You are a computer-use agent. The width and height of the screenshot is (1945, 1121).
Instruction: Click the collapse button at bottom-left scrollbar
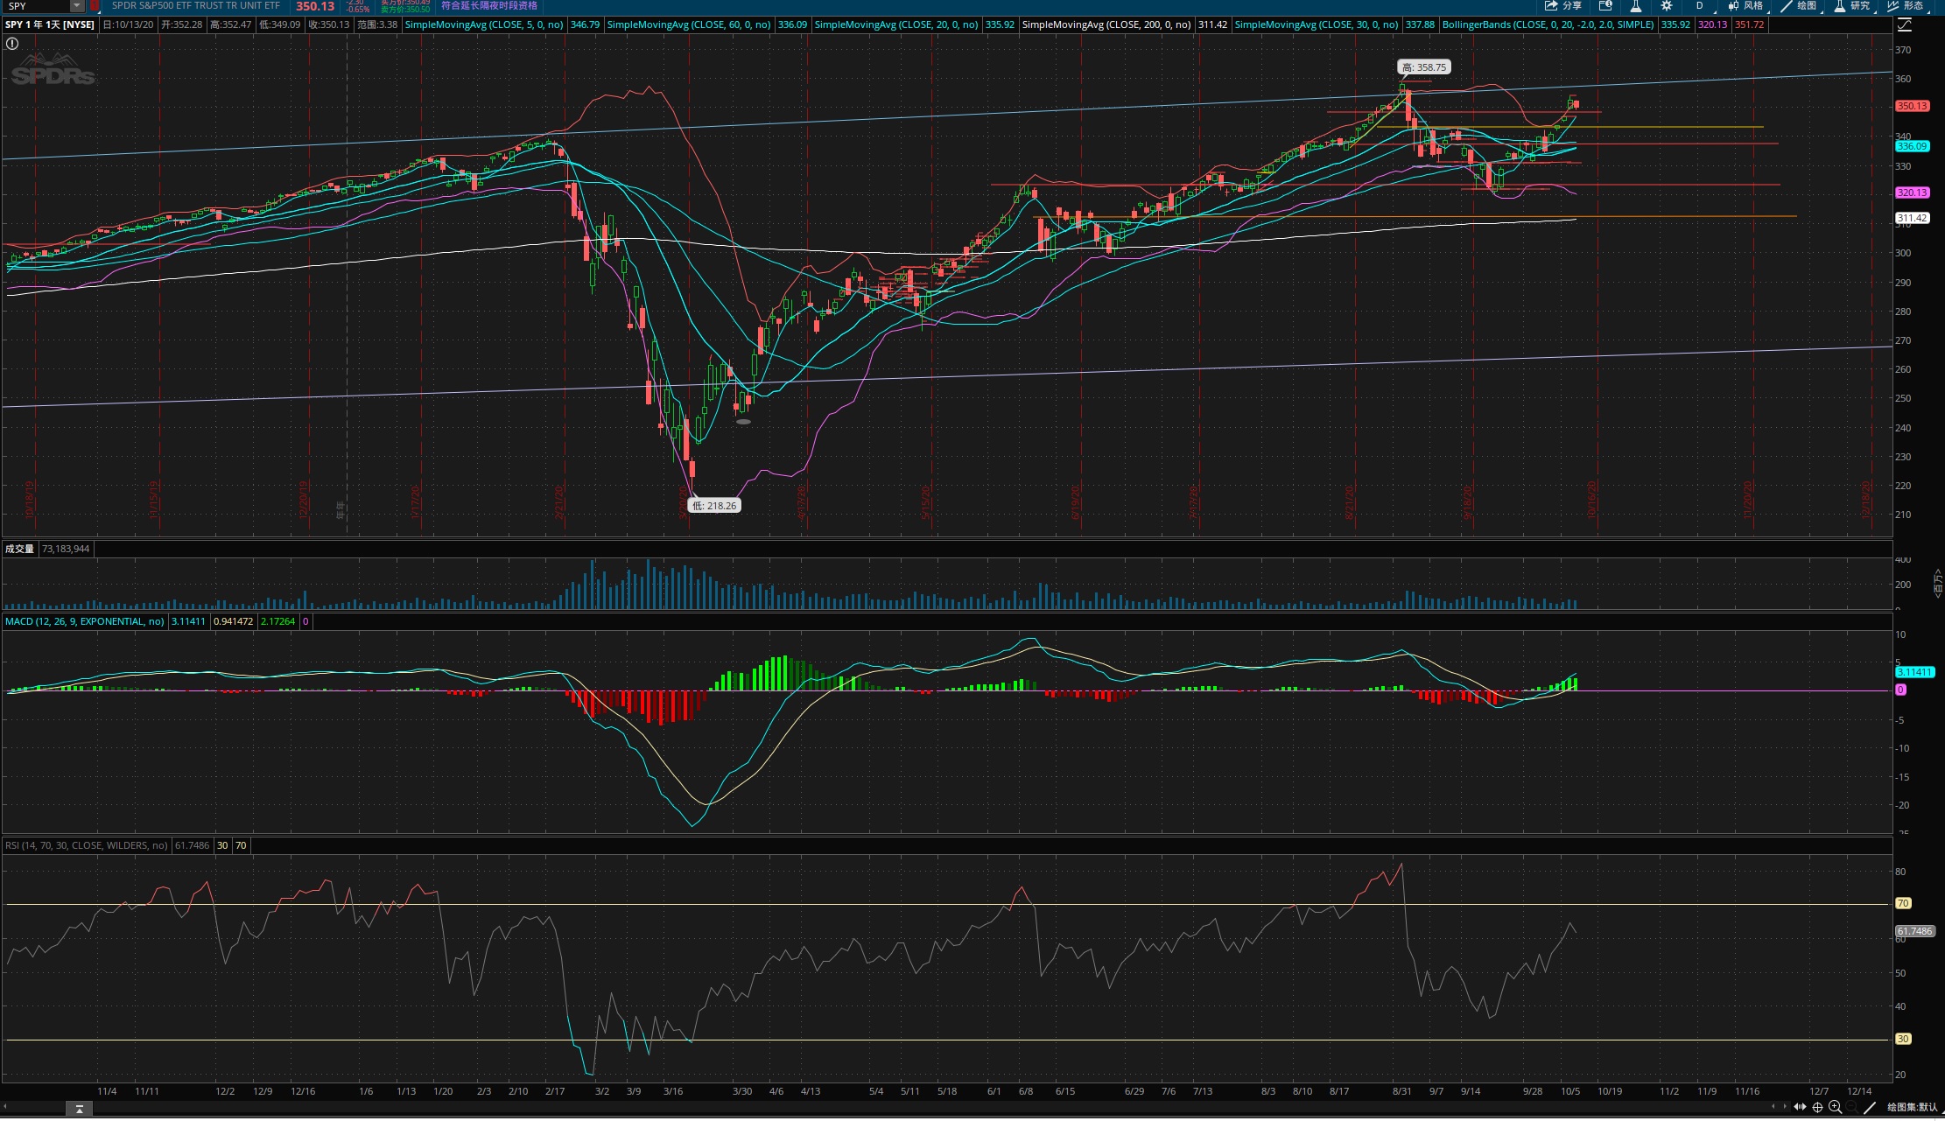[79, 1109]
